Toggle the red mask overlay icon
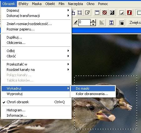 (x=129, y=13)
